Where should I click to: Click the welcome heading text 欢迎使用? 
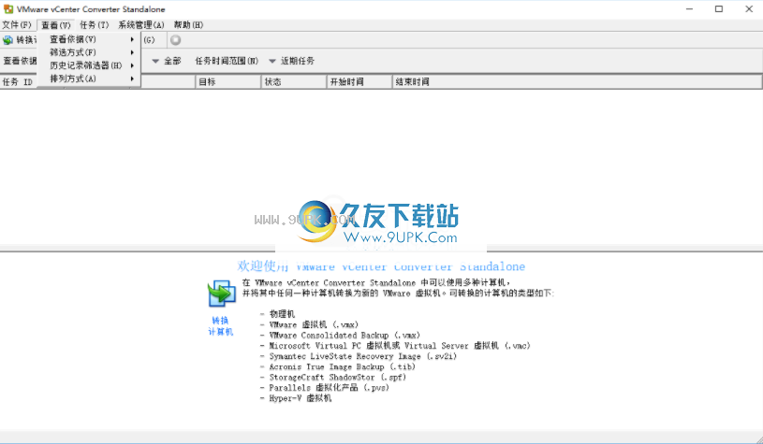point(263,266)
